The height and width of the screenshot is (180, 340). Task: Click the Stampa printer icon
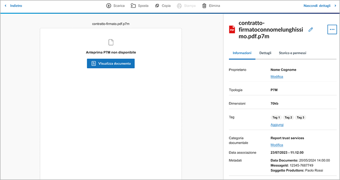[179, 6]
